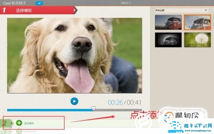The width and height of the screenshot is (214, 134).
Task: Jump to the gray unplayed part of progress bar
Action: coord(119,110)
